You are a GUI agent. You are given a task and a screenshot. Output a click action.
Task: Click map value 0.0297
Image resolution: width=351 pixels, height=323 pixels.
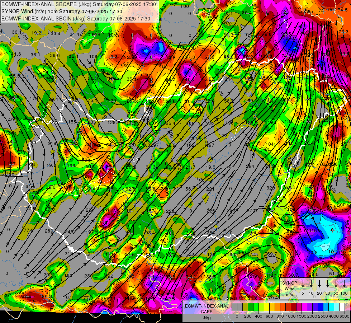click(151, 145)
